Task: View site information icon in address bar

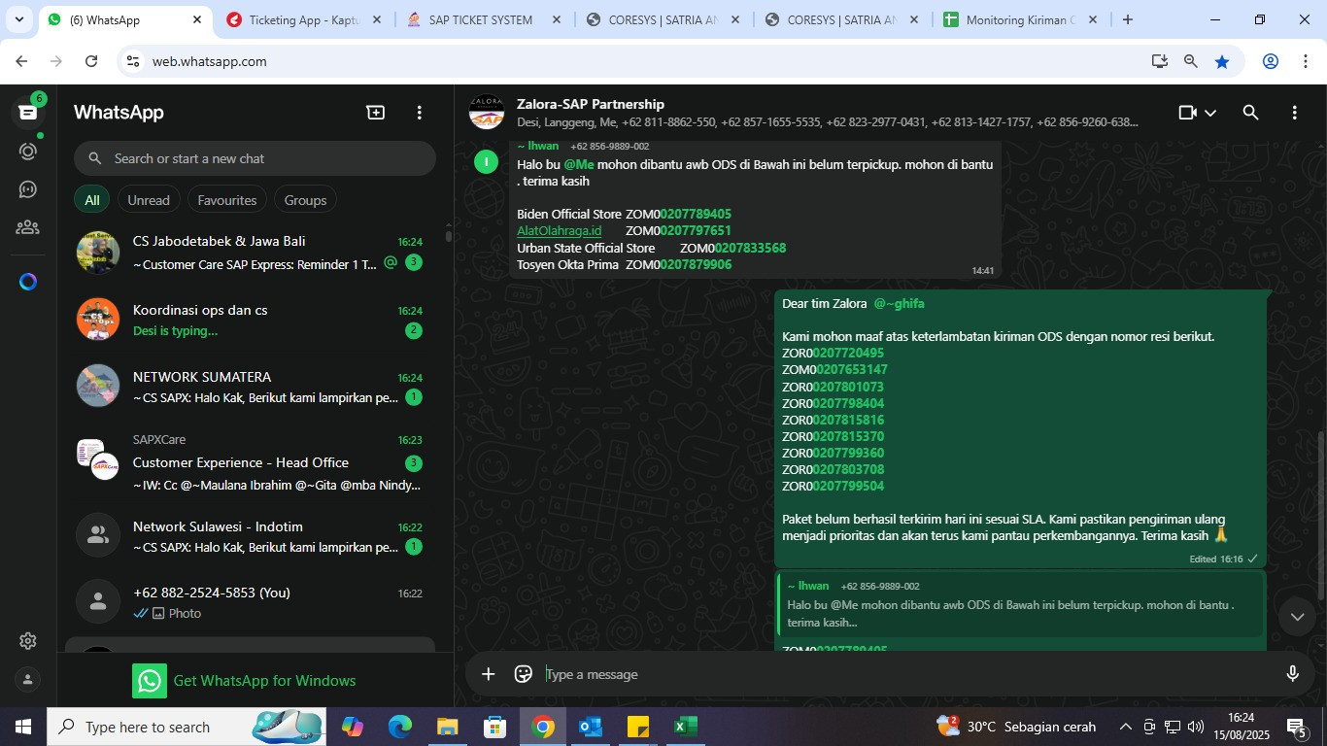Action: click(x=133, y=61)
